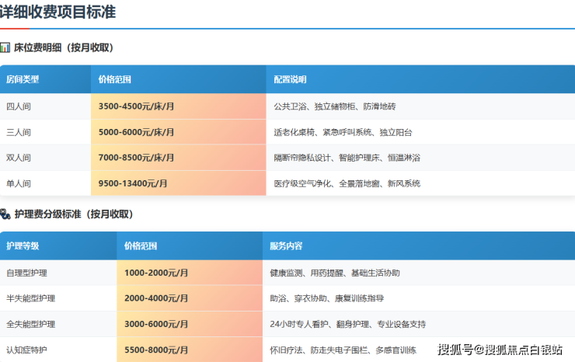Click the 服务内容 column header
Screen dimensions: 575x362
point(286,246)
